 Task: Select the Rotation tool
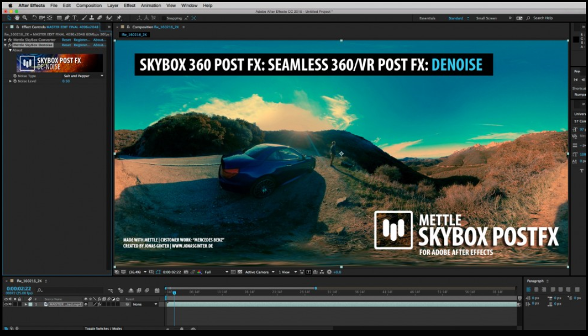[34, 18]
